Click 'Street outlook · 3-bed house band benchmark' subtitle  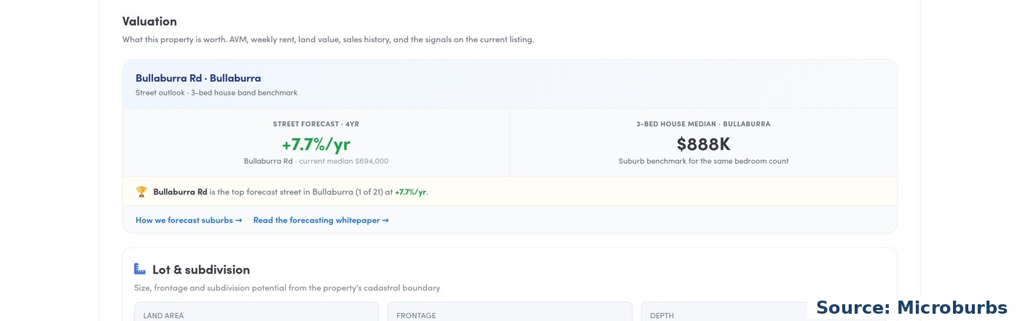(x=216, y=92)
